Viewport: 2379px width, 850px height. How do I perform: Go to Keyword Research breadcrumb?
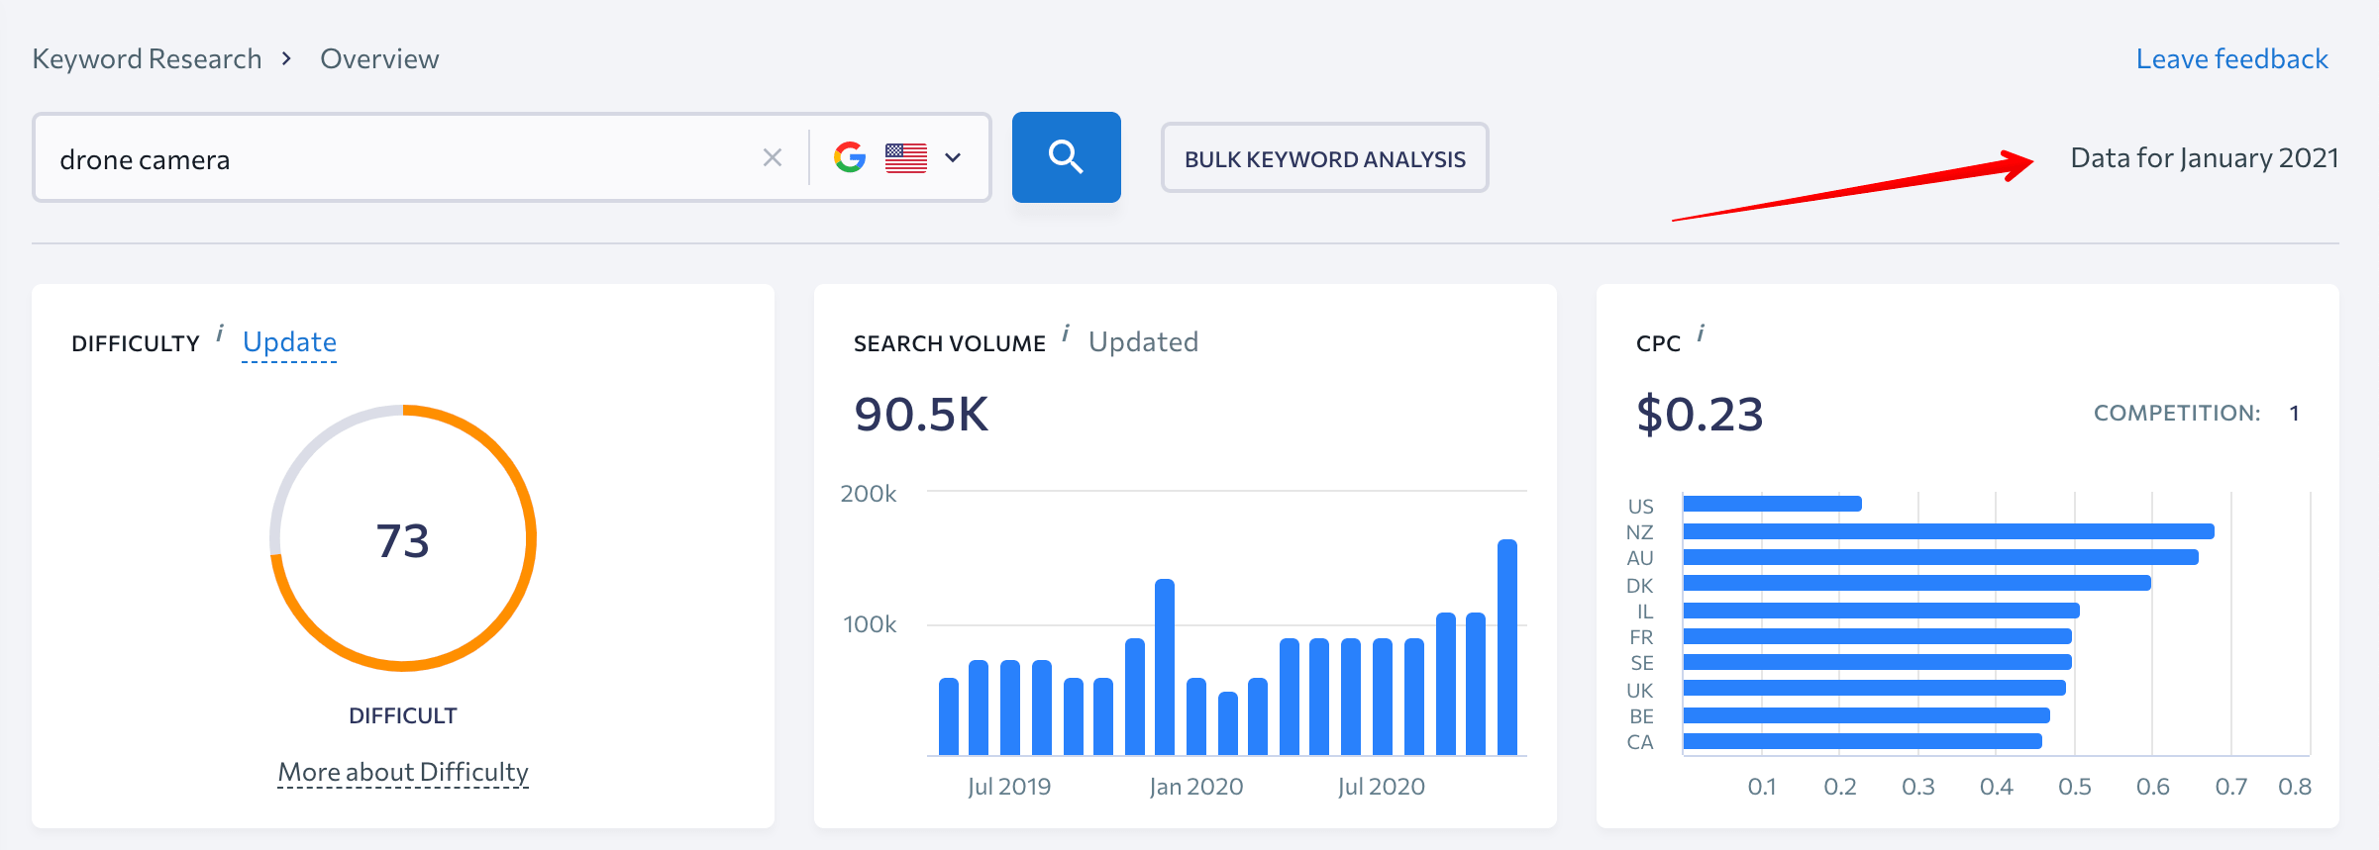coord(147,59)
